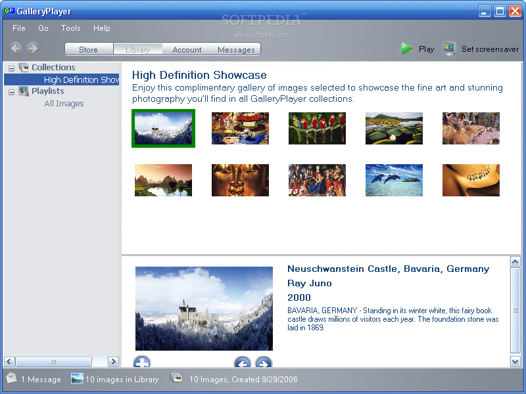Open the Help menu
The width and height of the screenshot is (526, 394).
(x=102, y=28)
